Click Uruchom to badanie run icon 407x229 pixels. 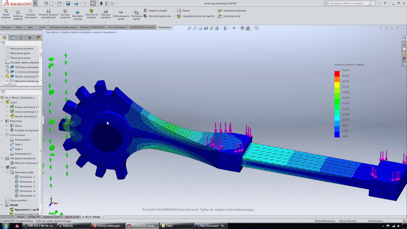point(92,11)
